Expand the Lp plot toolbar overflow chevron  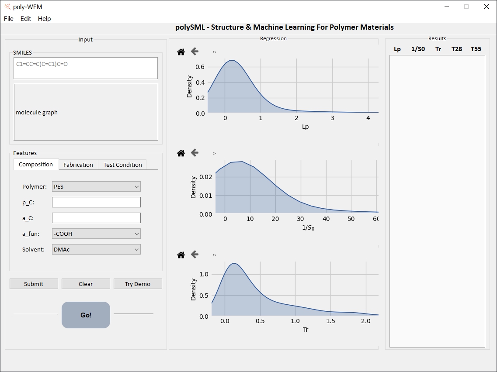click(x=215, y=52)
